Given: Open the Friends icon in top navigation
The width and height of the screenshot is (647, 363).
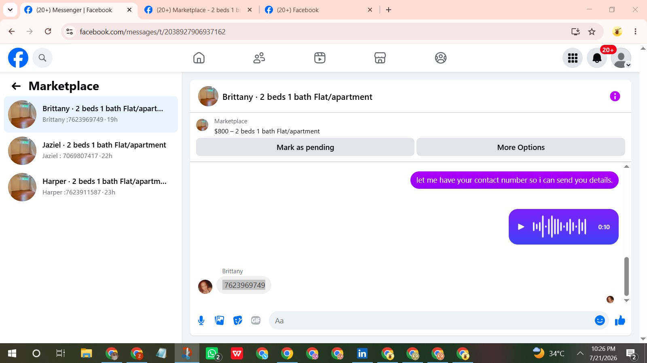Looking at the screenshot, I should pos(259,58).
